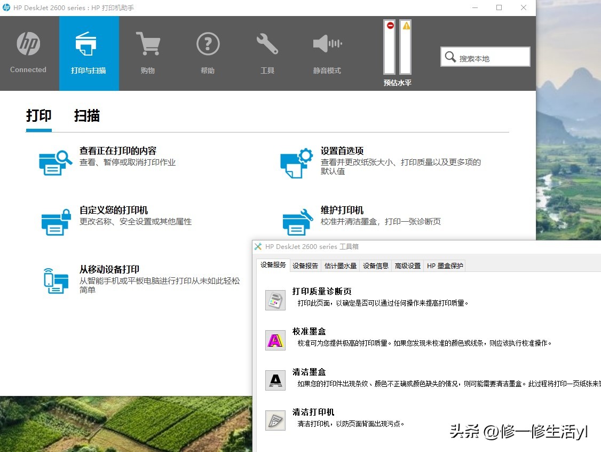
Task: Open 静音模式 quiet mode icon
Action: (327, 43)
